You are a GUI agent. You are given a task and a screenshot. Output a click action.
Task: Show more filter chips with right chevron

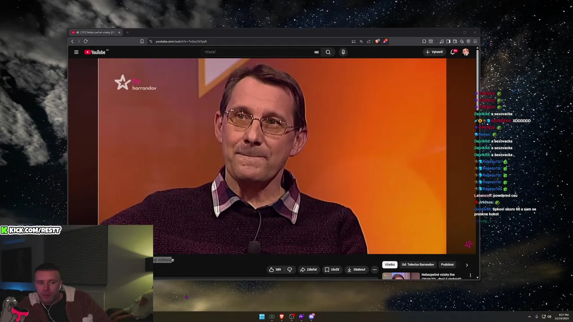(467, 265)
